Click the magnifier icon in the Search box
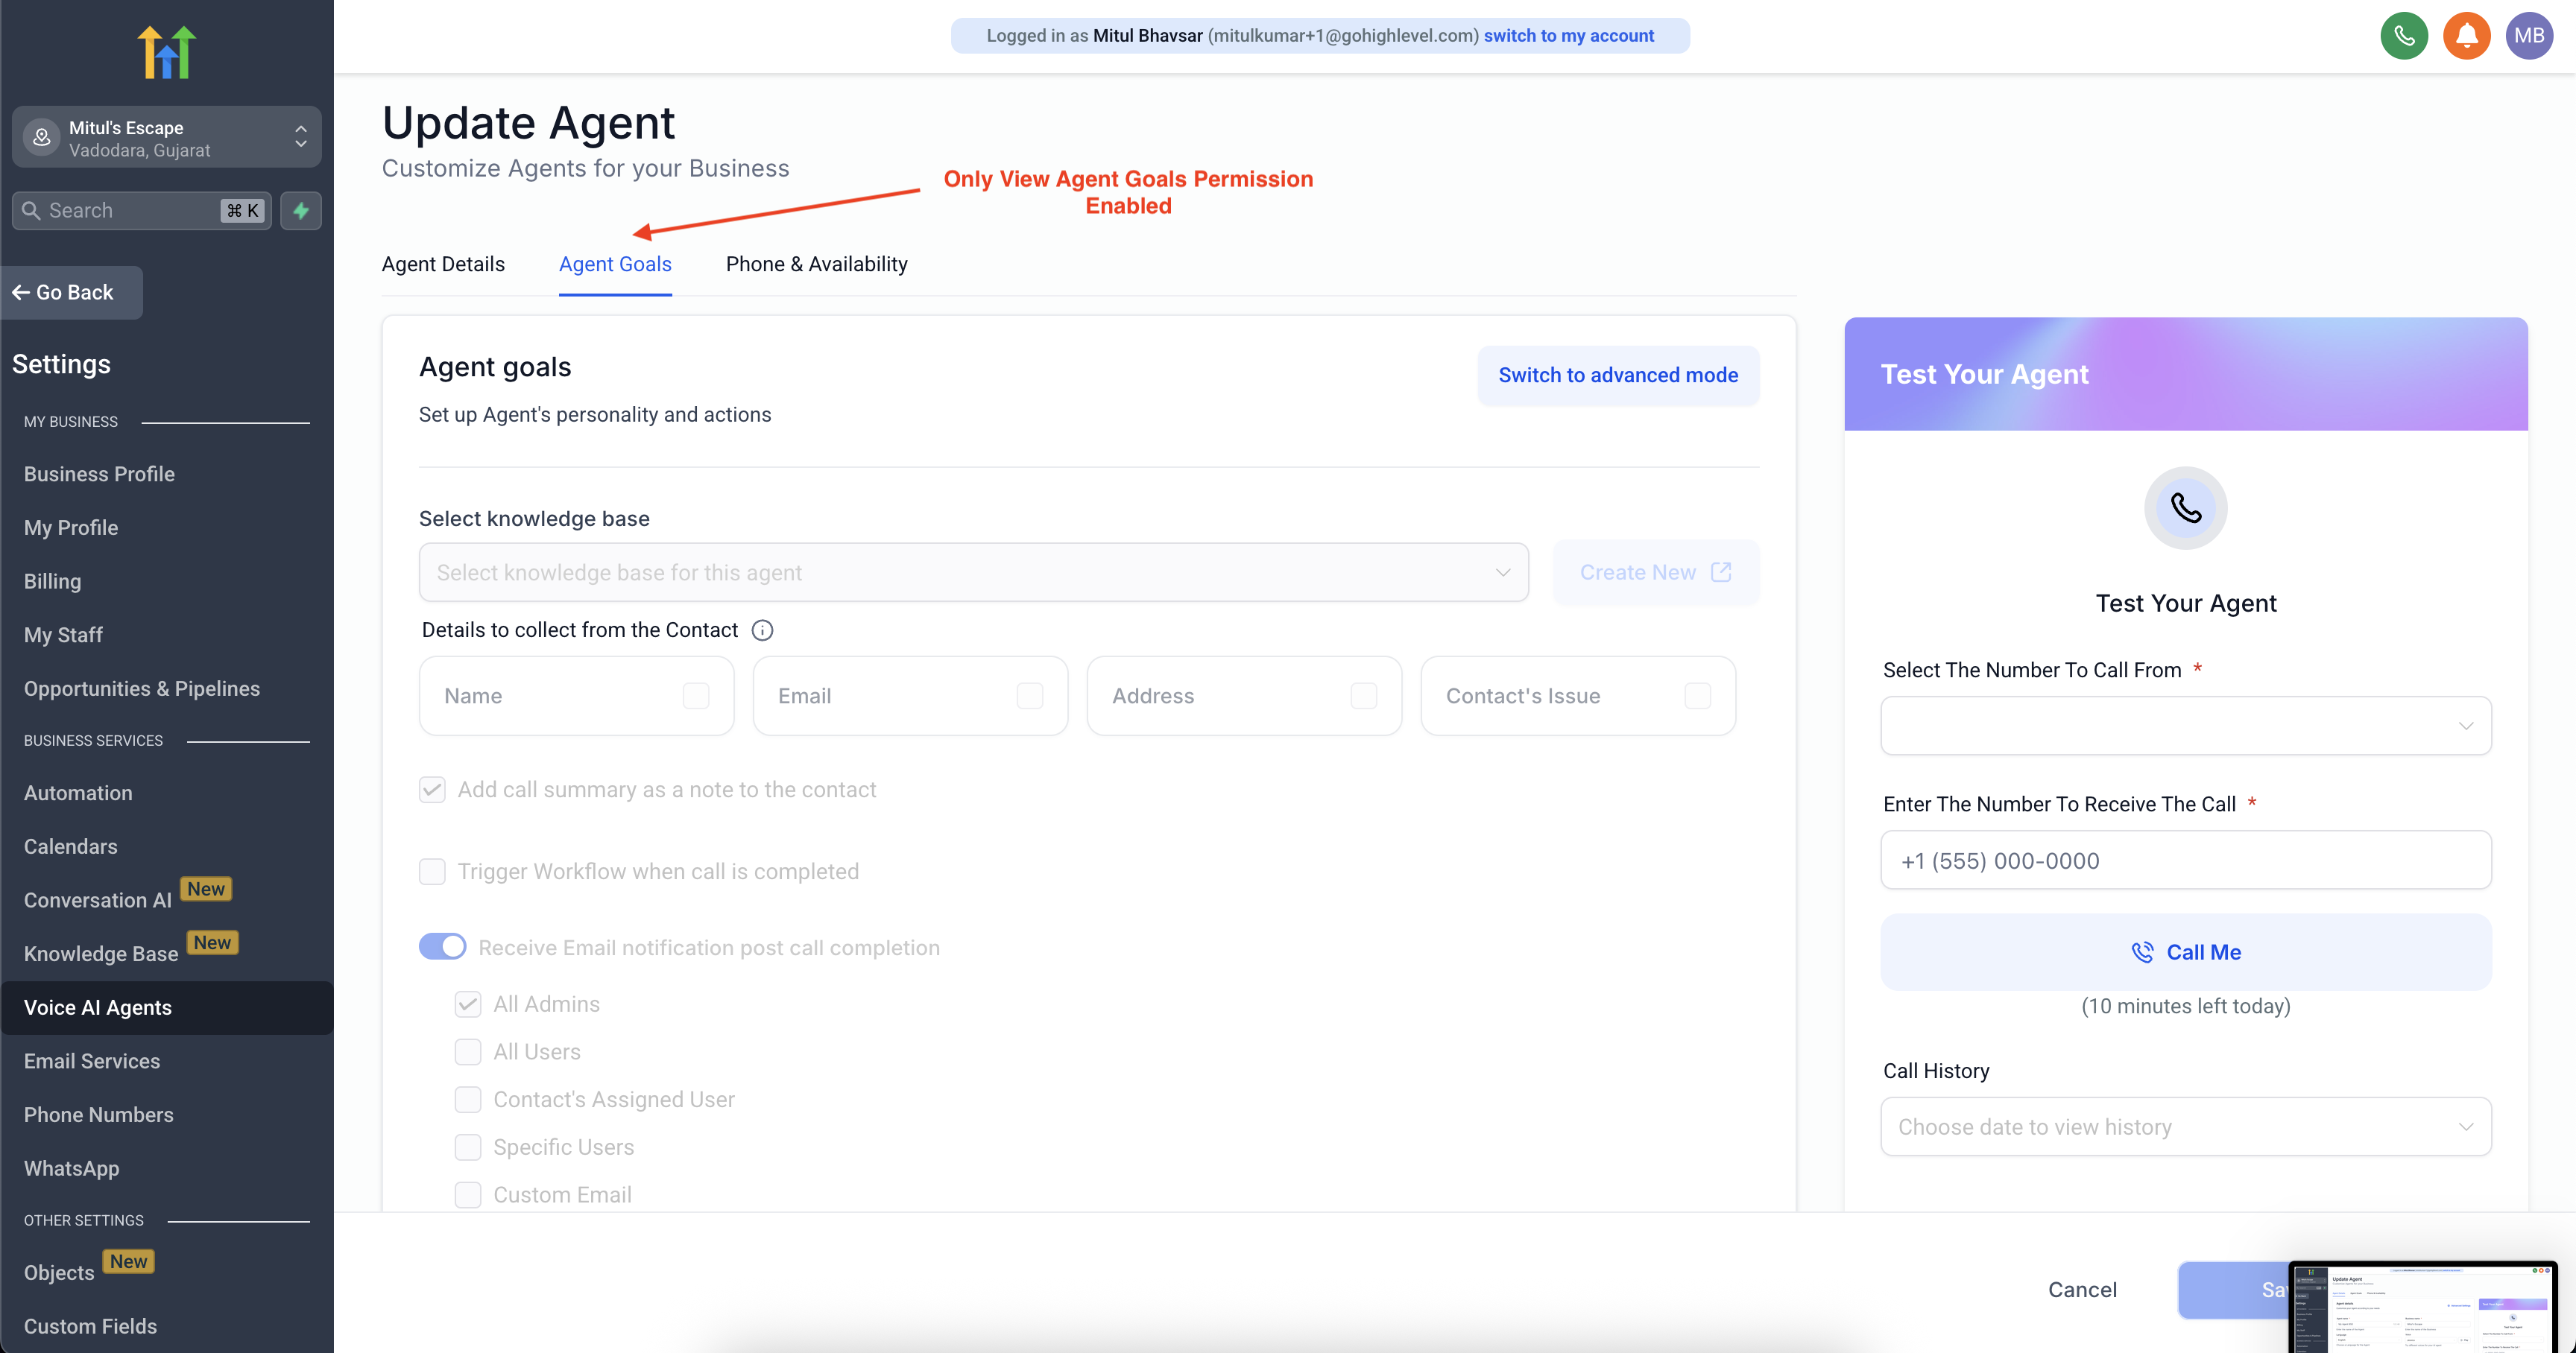The image size is (2576, 1353). [32, 210]
